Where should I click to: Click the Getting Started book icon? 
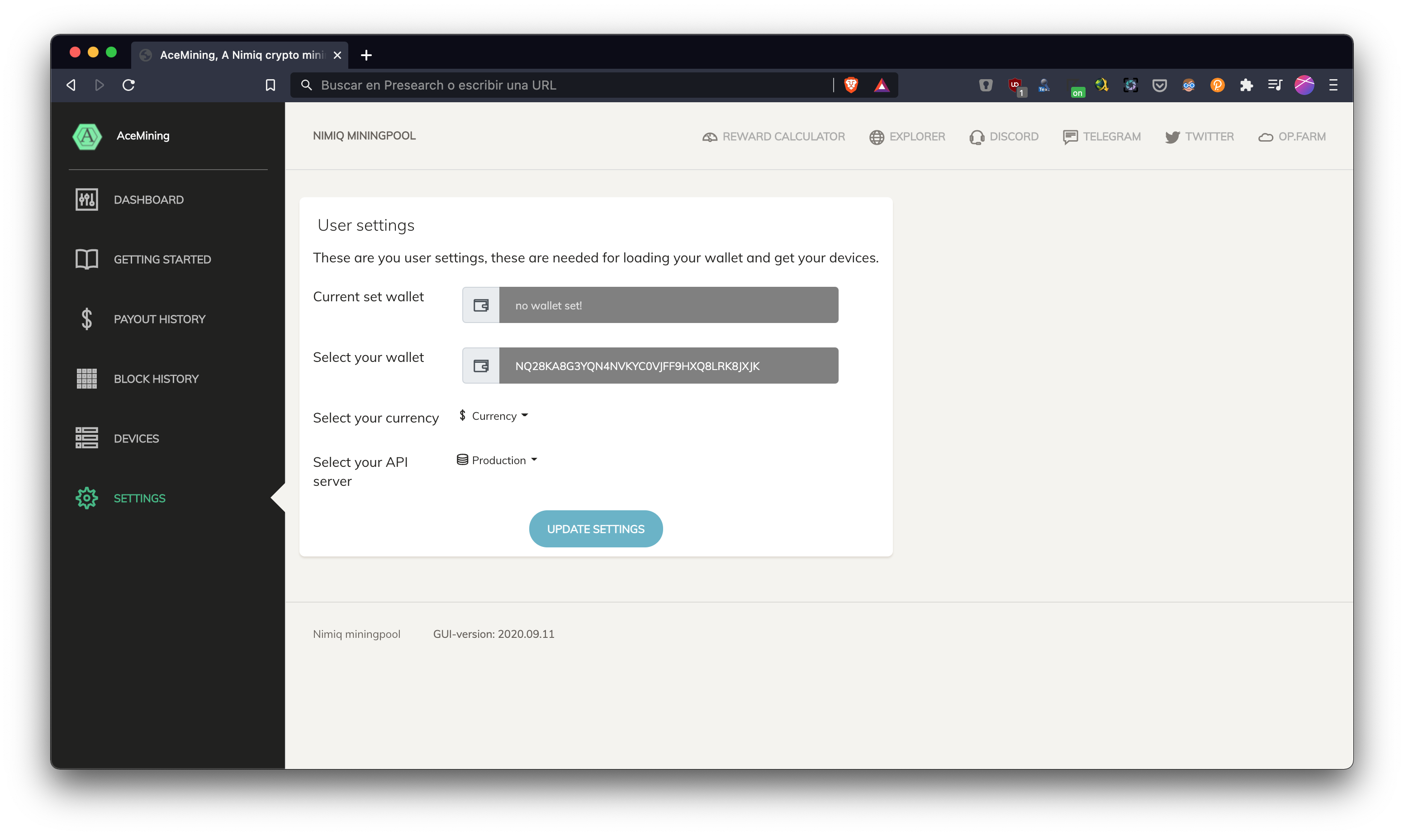point(87,259)
